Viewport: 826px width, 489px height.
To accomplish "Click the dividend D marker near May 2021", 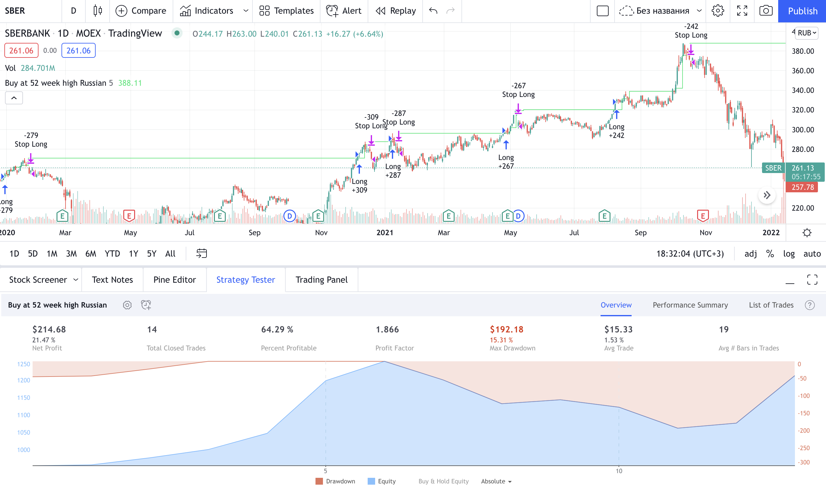I will point(518,216).
